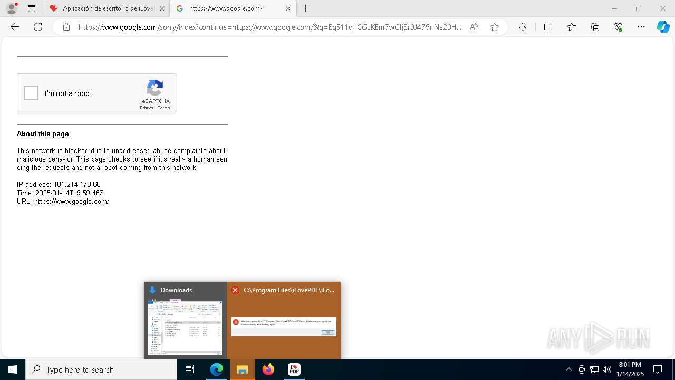
Task: Open iLovePDF from the taskbar
Action: 294,369
